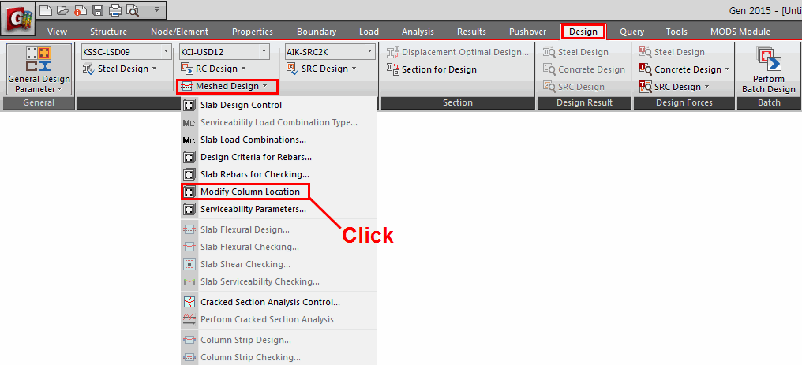The width and height of the screenshot is (802, 365).
Task: Switch to the Results ribbon tab
Action: tap(471, 32)
